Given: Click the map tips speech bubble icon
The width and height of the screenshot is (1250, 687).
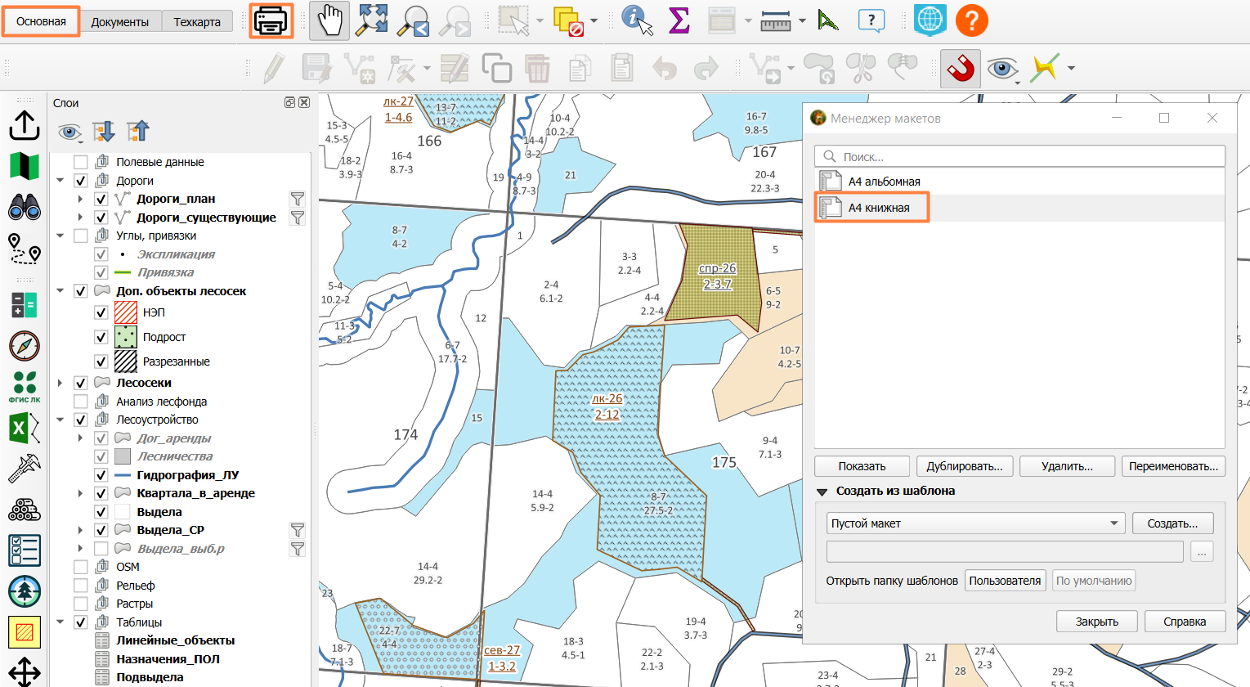Looking at the screenshot, I should 871,21.
